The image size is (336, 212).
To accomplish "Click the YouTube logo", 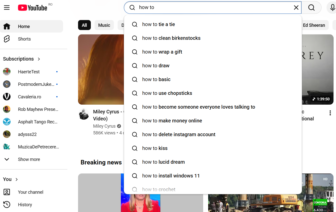I will (x=33, y=8).
